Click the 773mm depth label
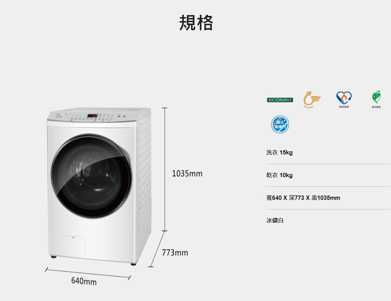 [175, 252]
